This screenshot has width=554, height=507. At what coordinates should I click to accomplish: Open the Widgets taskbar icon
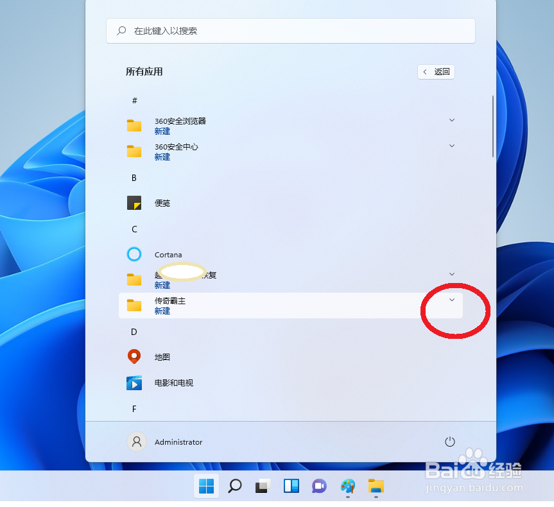coord(291,486)
